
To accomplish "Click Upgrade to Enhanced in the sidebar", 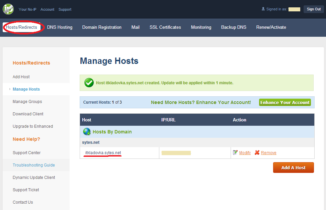I will pos(33,126).
